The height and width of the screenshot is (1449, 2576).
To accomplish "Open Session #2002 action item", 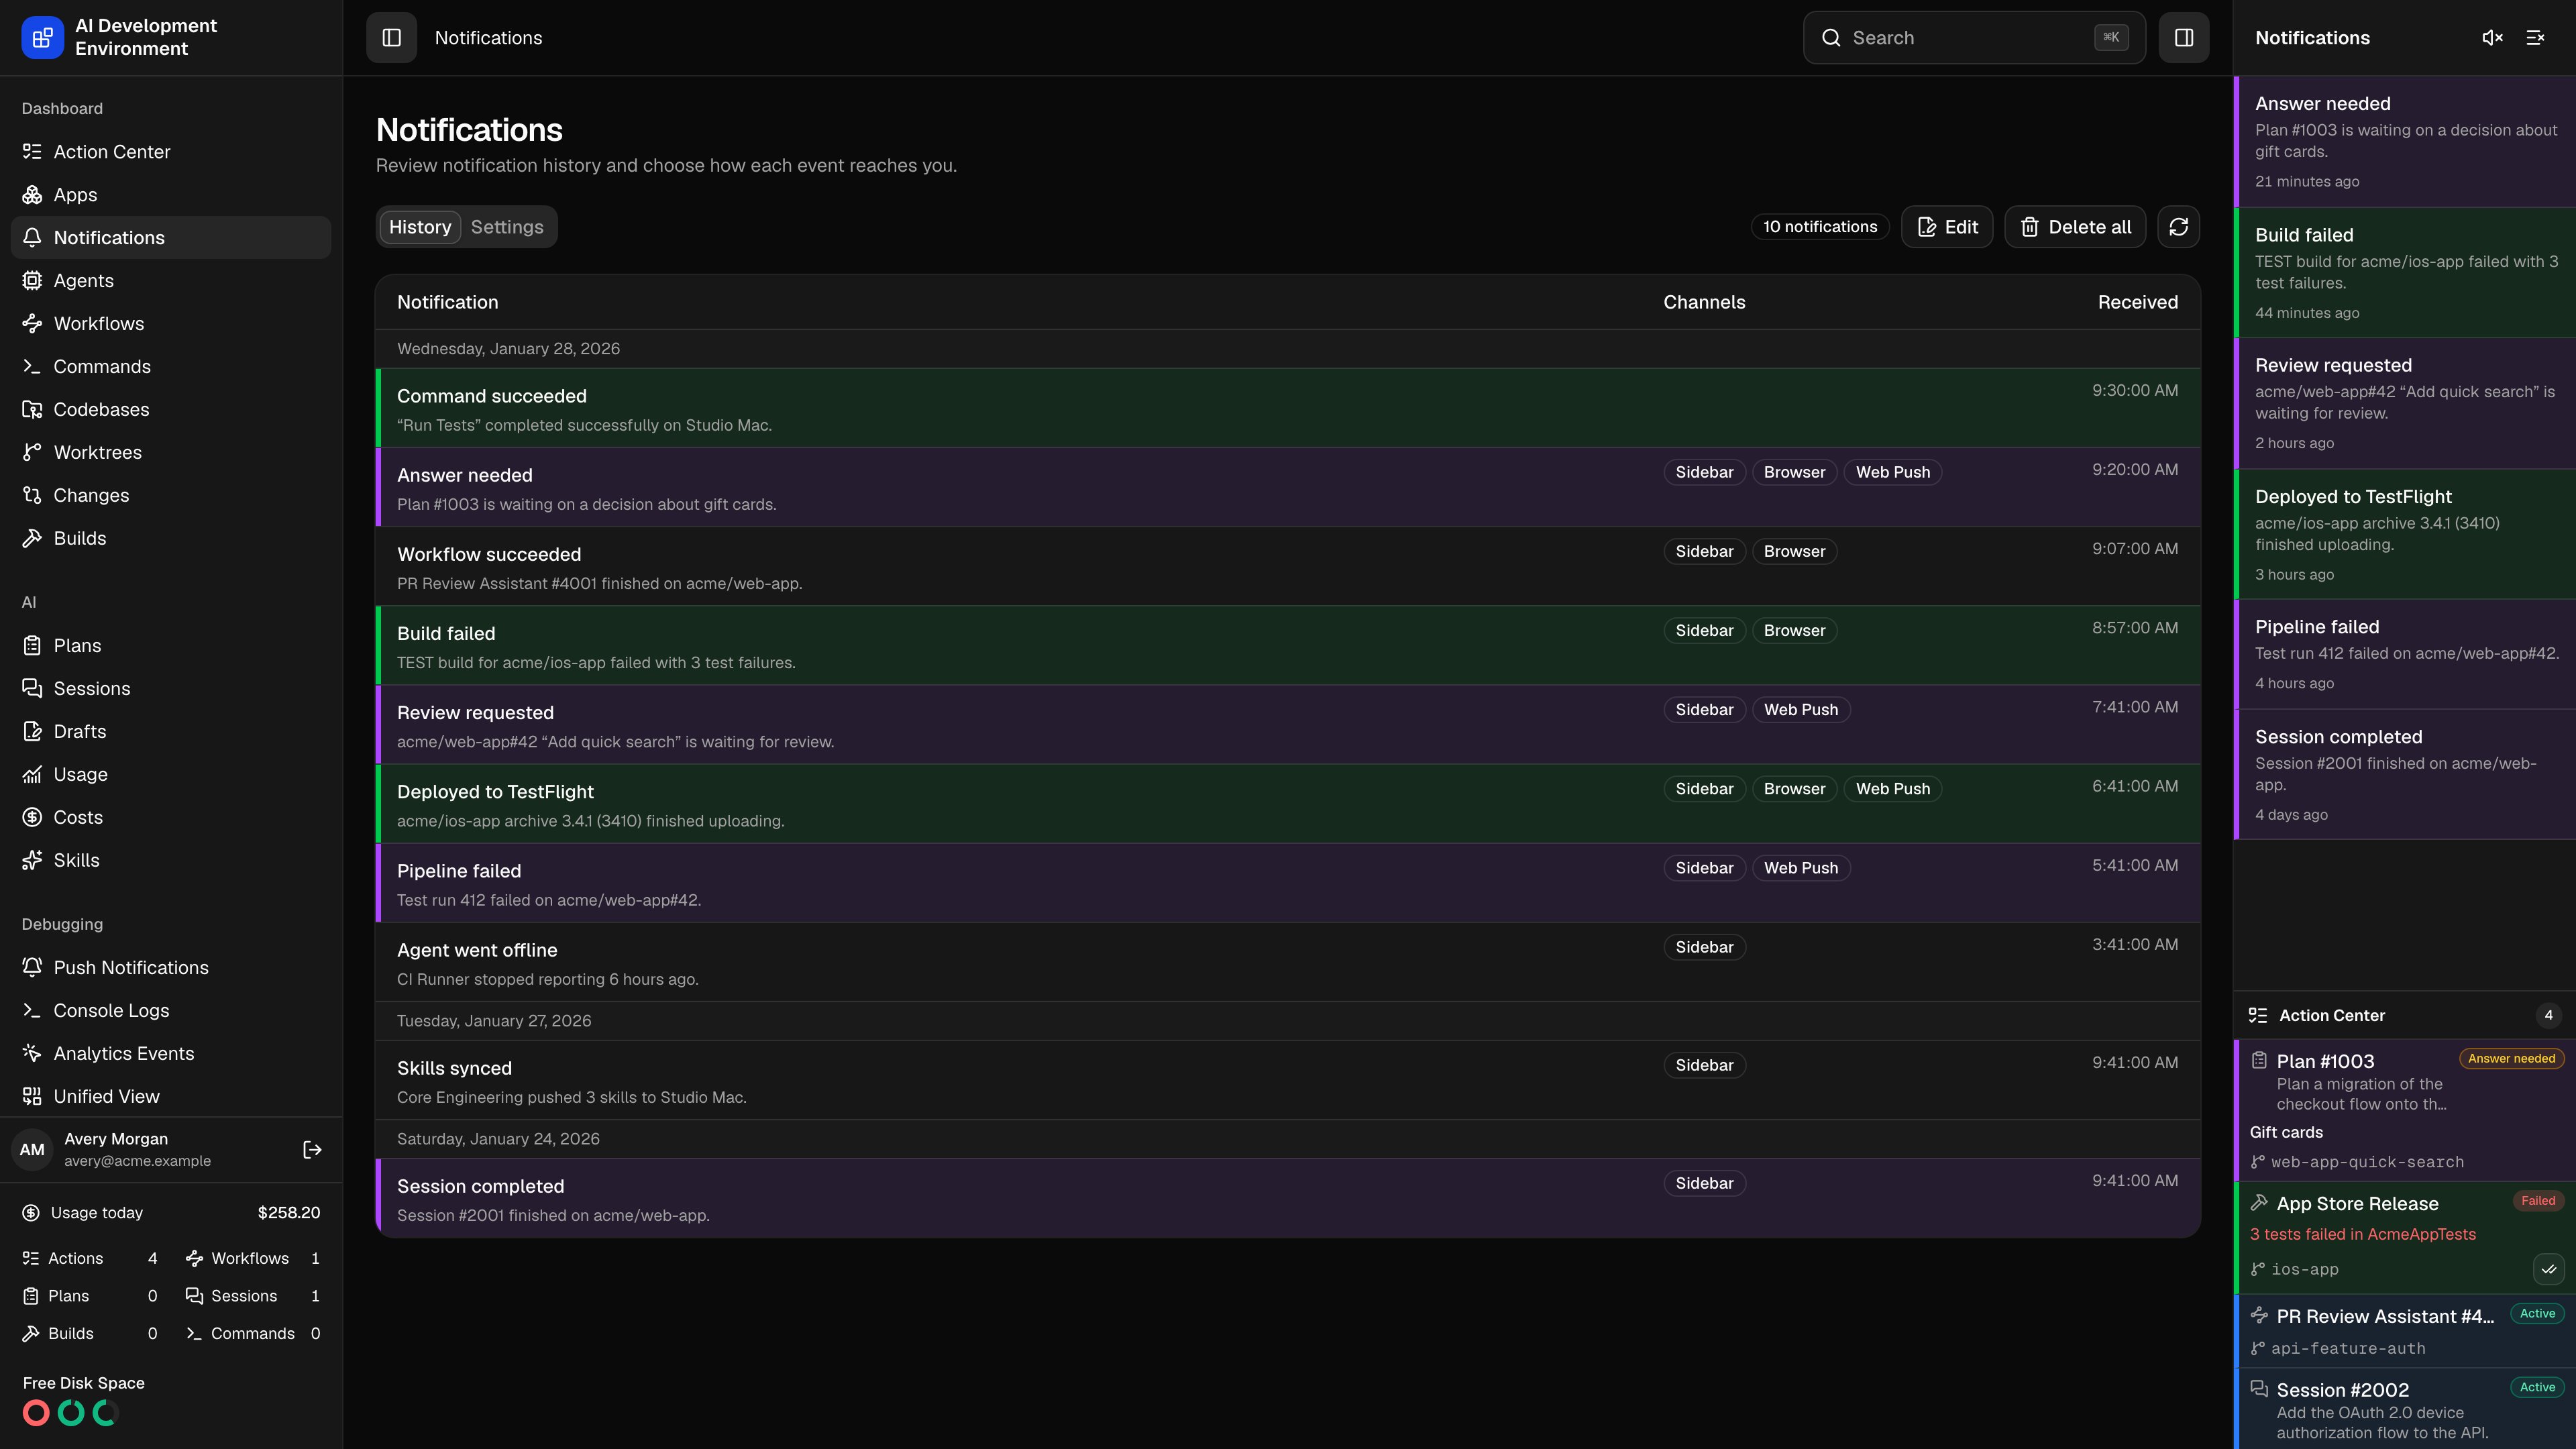I will click(x=2405, y=1410).
